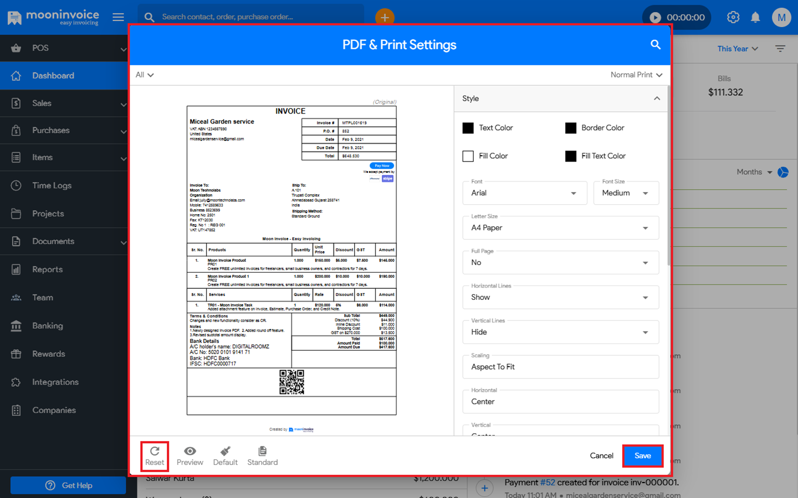The width and height of the screenshot is (798, 498).
Task: Start the timer play button
Action: point(655,17)
